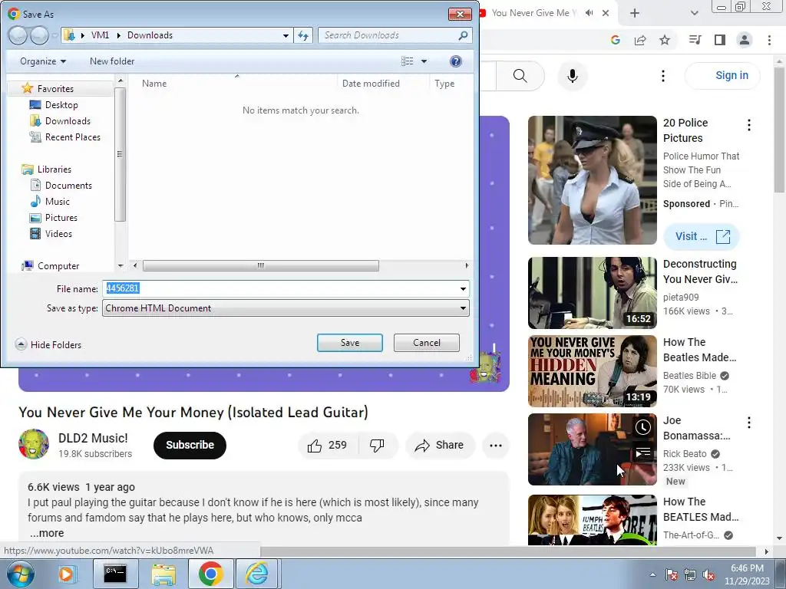
Task: Click the Forward arrow in Save As dialog
Action: (40, 35)
